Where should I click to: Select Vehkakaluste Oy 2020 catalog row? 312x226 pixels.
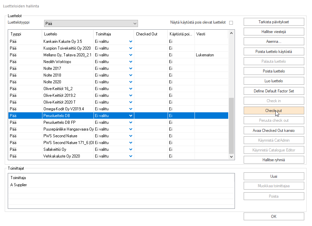(118, 156)
